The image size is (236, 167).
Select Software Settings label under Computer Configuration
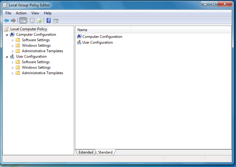(x=36, y=40)
